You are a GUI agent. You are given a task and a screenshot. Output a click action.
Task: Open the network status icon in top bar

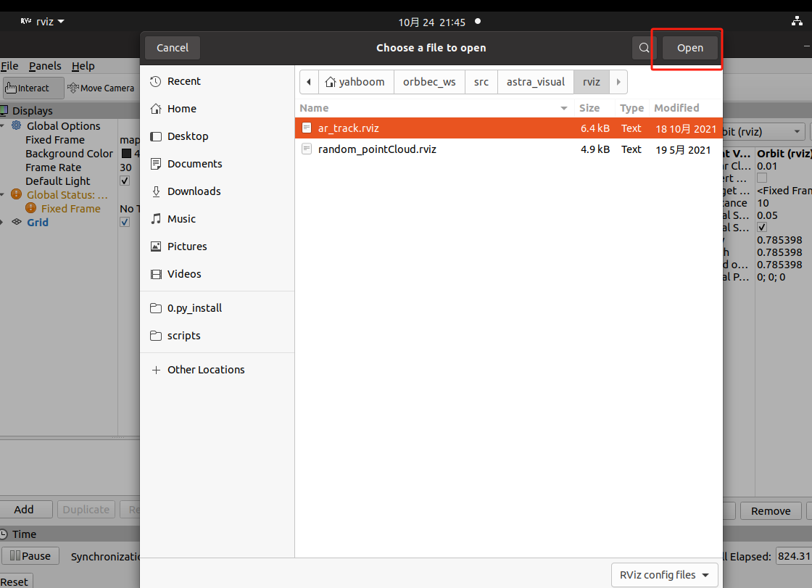tap(797, 21)
